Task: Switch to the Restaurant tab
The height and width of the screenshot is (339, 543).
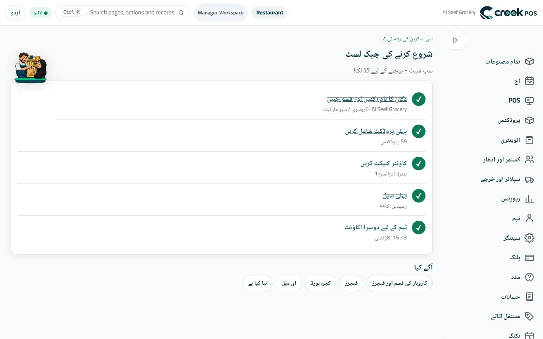Action: click(270, 13)
